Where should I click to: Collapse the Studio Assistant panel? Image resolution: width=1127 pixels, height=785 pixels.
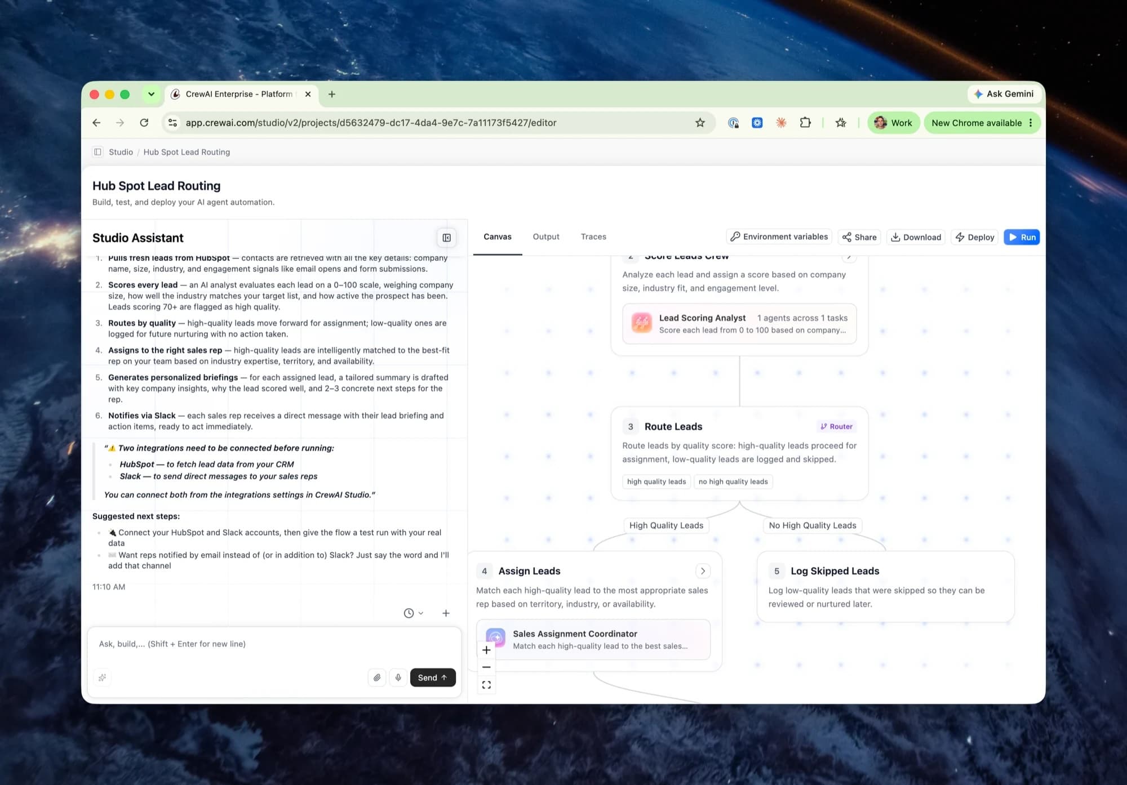446,238
